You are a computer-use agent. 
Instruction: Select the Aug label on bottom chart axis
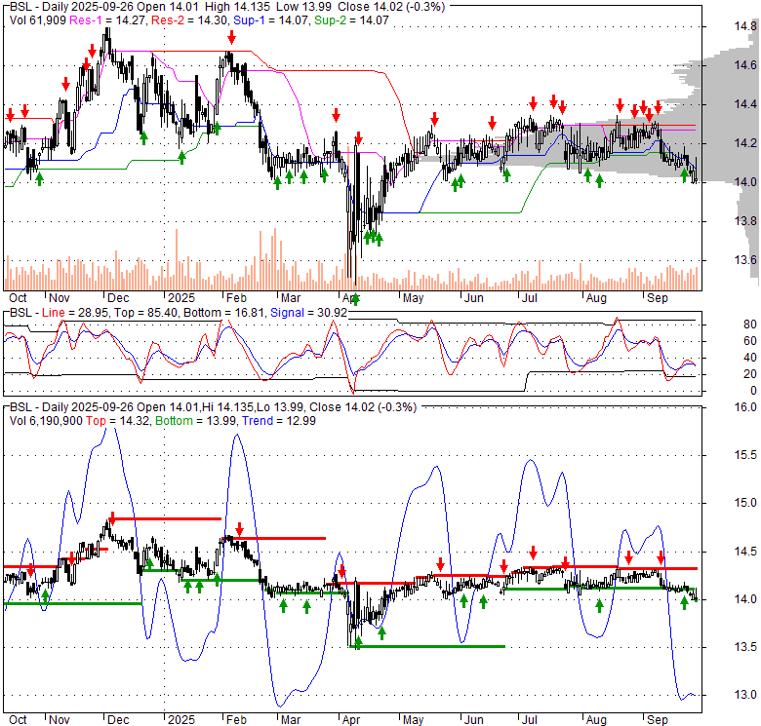click(596, 719)
